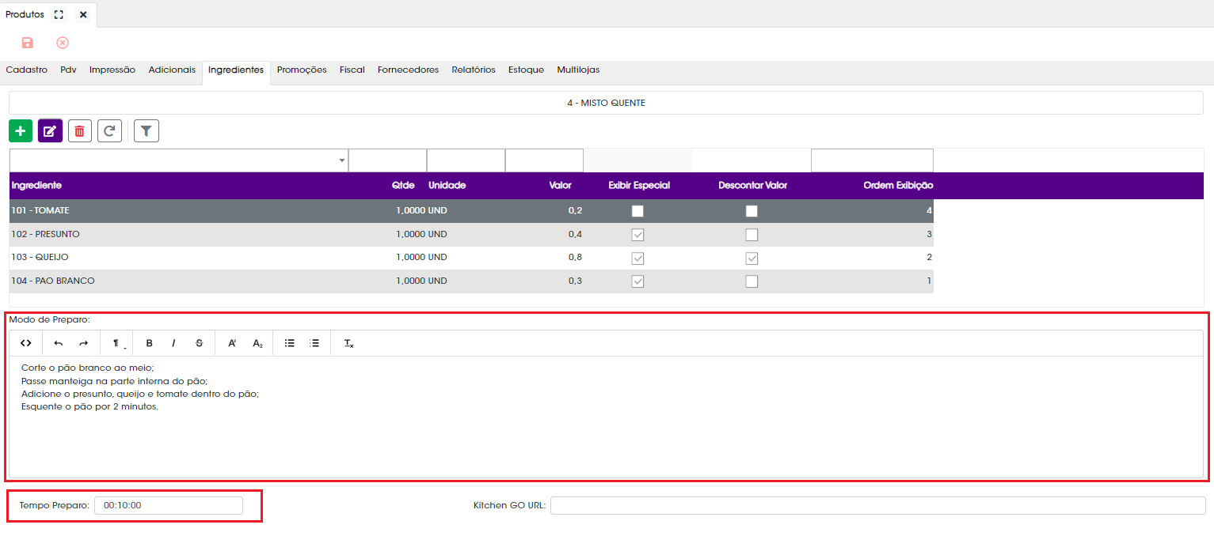Click the Descontar Valor column header
Screen dimensions: 1214x536
[752, 186]
